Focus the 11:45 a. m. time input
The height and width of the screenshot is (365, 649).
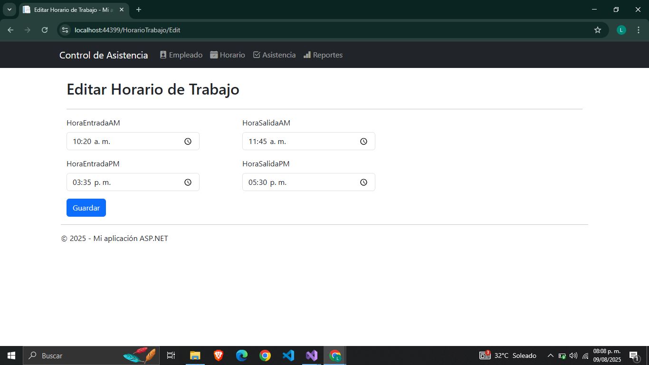pos(309,141)
